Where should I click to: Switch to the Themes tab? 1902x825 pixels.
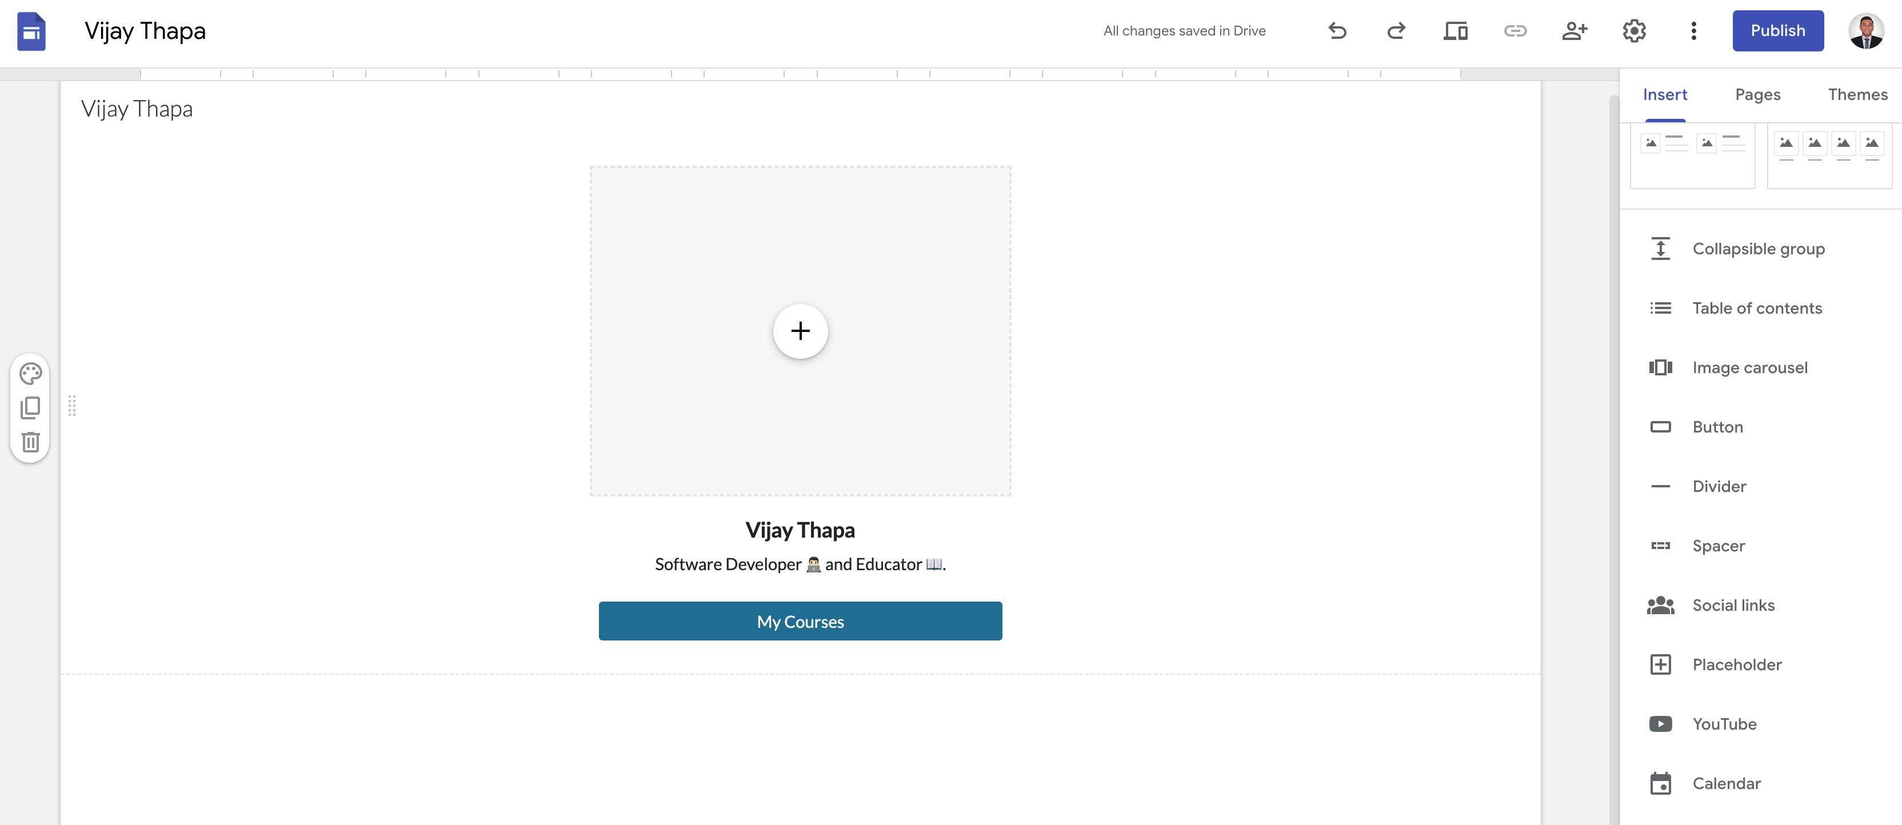[x=1857, y=94]
